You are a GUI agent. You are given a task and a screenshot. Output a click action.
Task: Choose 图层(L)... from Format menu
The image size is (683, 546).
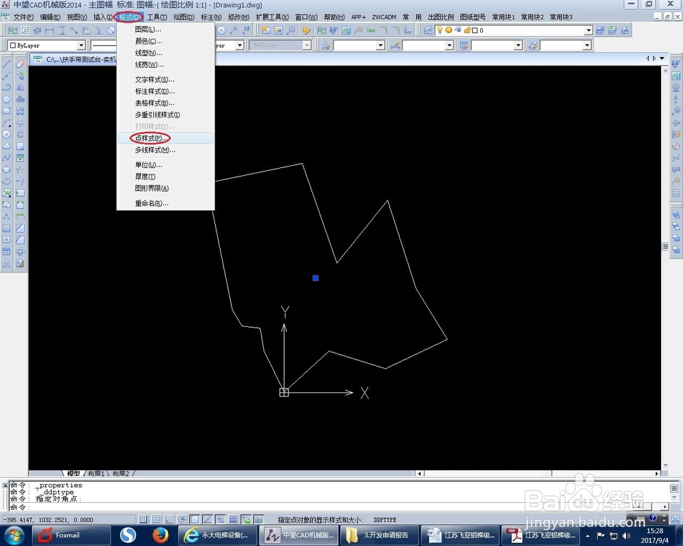[x=165, y=29]
